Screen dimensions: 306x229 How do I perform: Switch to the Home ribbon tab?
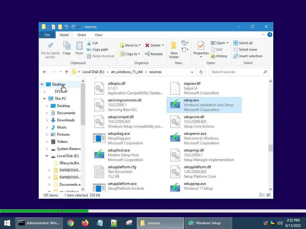tap(64, 35)
